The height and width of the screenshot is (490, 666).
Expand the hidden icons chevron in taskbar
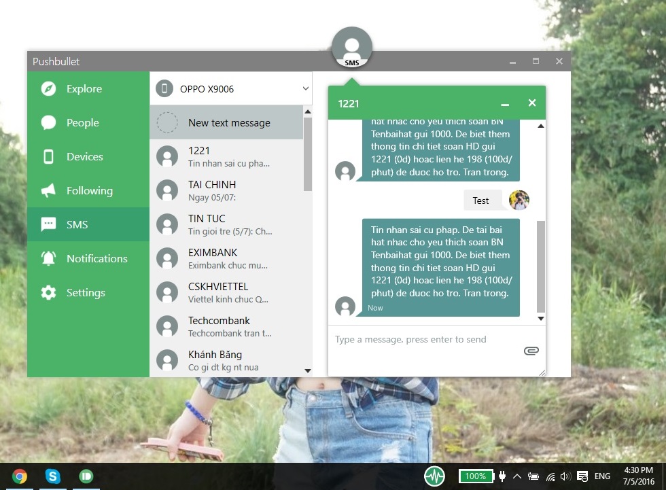pyautogui.click(x=517, y=476)
